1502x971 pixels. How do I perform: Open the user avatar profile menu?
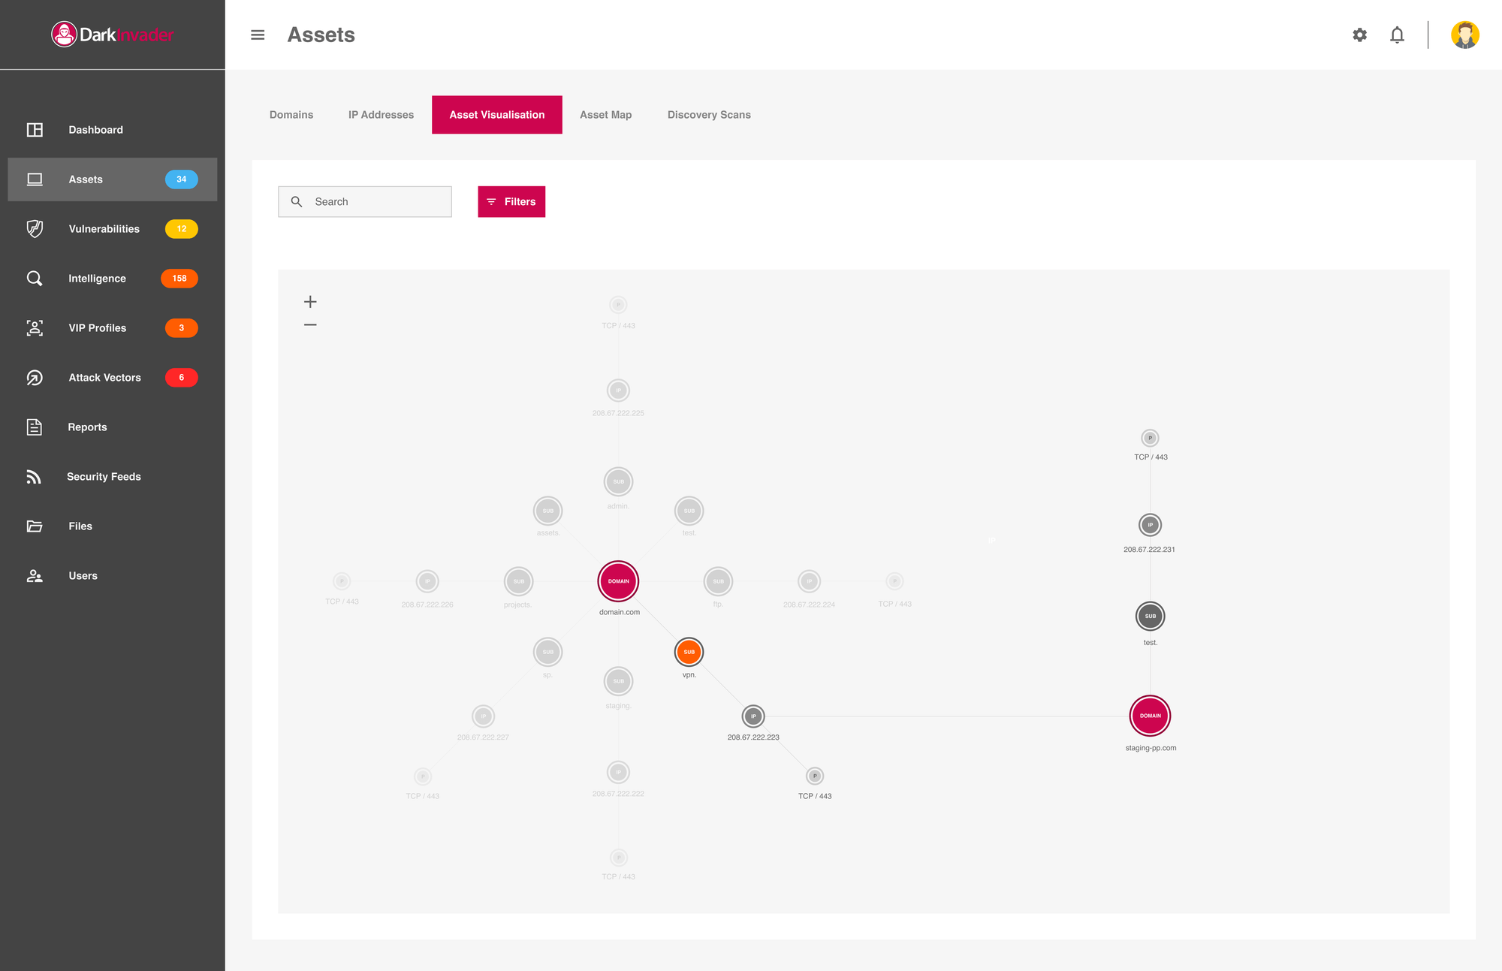click(x=1464, y=35)
